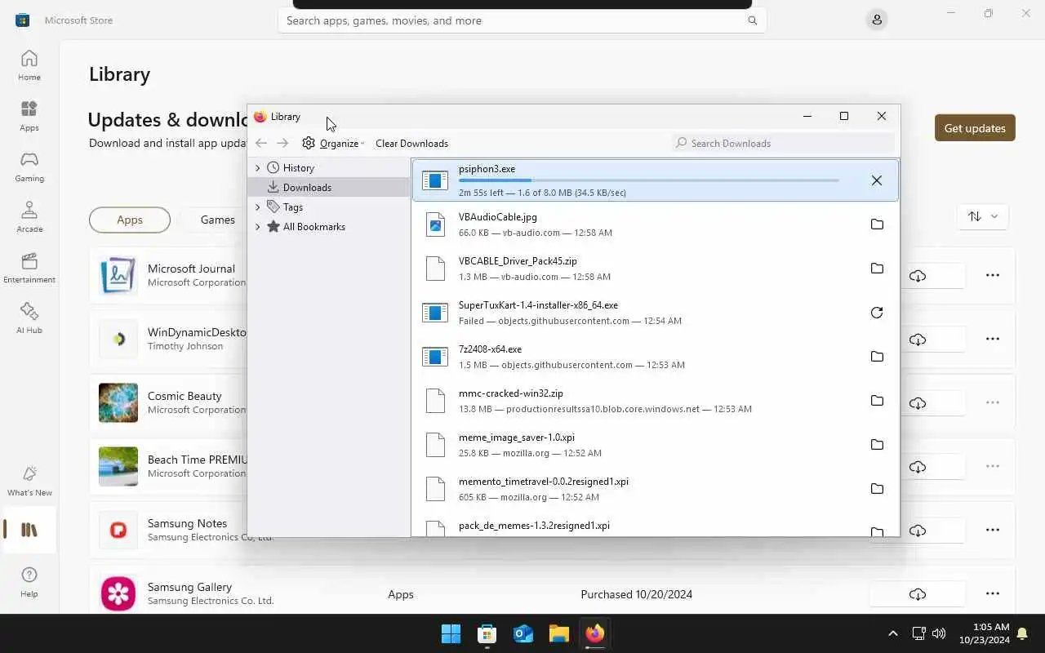
Task: Select the VBAudioCable.jpg file name
Action: pyautogui.click(x=498, y=217)
